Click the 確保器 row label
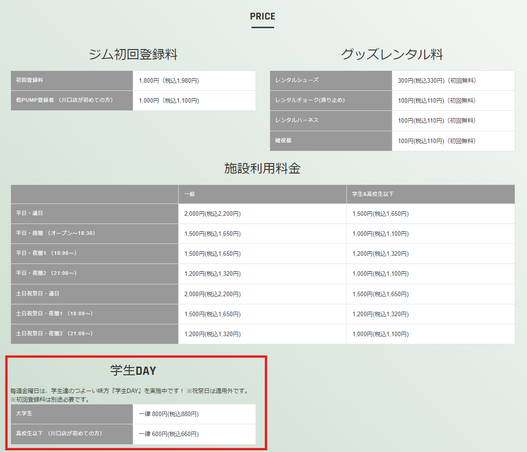527x452 pixels. tap(283, 141)
